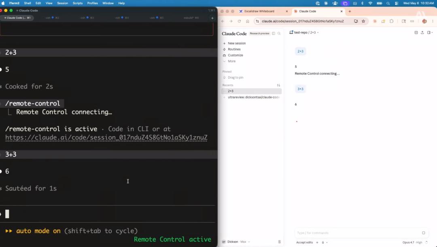Image resolution: width=437 pixels, height=247 pixels.
Task: Open the Profiles menu
Action: [x=92, y=3]
